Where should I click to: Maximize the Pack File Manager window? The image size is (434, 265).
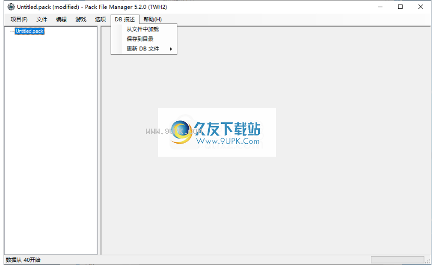(x=400, y=7)
